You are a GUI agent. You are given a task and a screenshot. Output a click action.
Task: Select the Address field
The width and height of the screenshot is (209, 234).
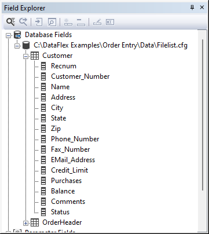pyautogui.click(x=63, y=97)
